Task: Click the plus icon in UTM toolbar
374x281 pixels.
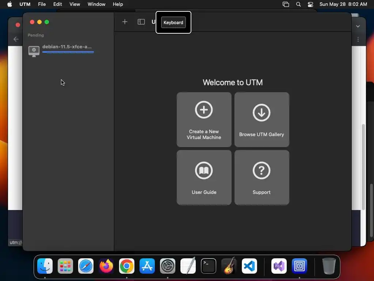Action: coord(125,22)
